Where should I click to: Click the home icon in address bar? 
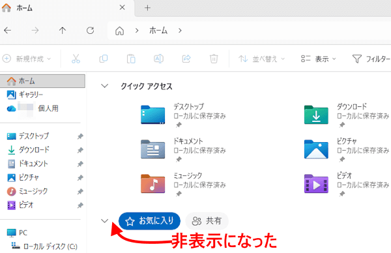coord(119,31)
